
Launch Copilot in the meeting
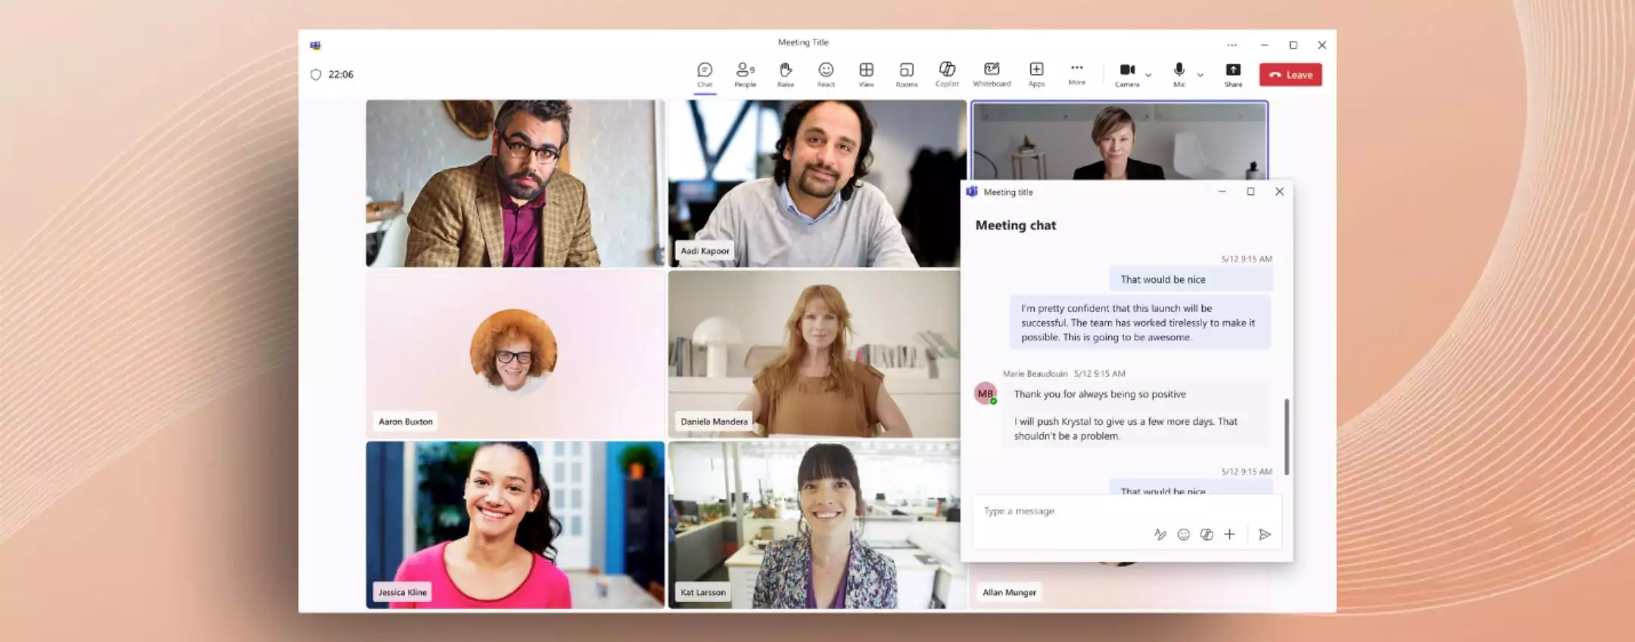click(947, 74)
